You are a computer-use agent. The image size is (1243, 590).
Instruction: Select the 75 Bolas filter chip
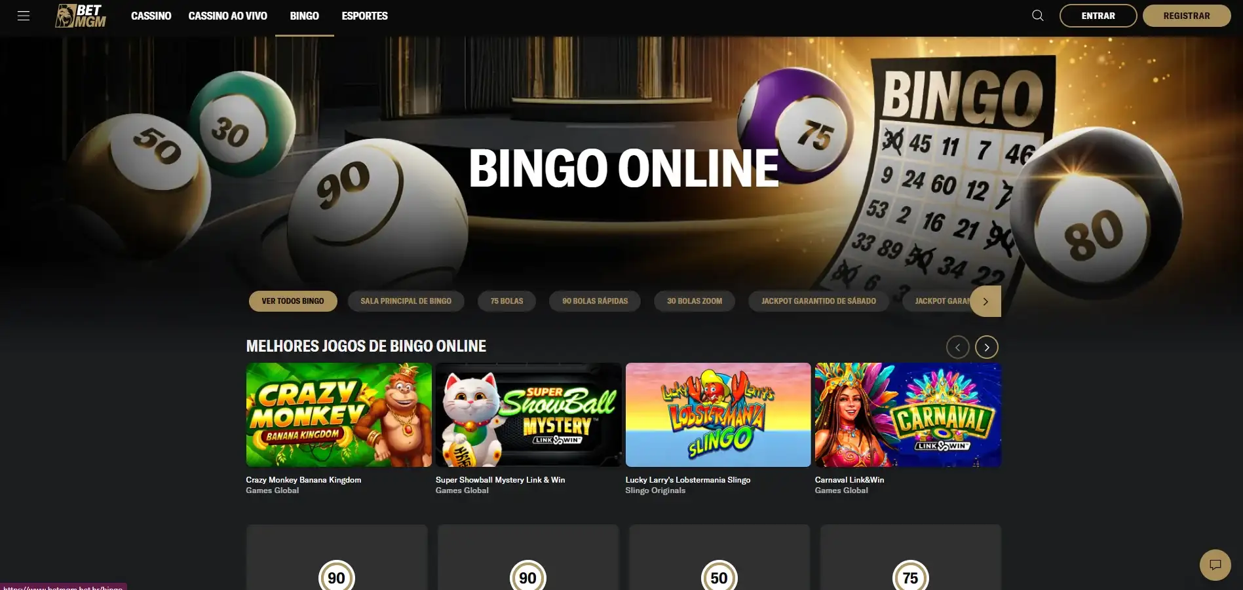click(507, 301)
